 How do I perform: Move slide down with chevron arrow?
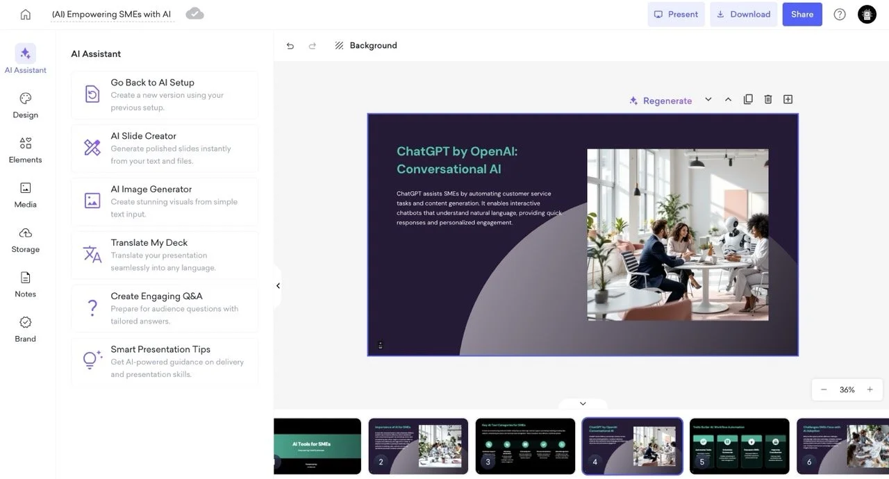708,99
